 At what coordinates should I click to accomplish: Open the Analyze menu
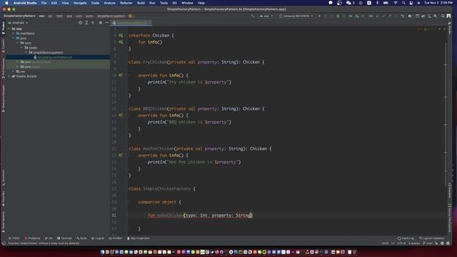pos(109,3)
